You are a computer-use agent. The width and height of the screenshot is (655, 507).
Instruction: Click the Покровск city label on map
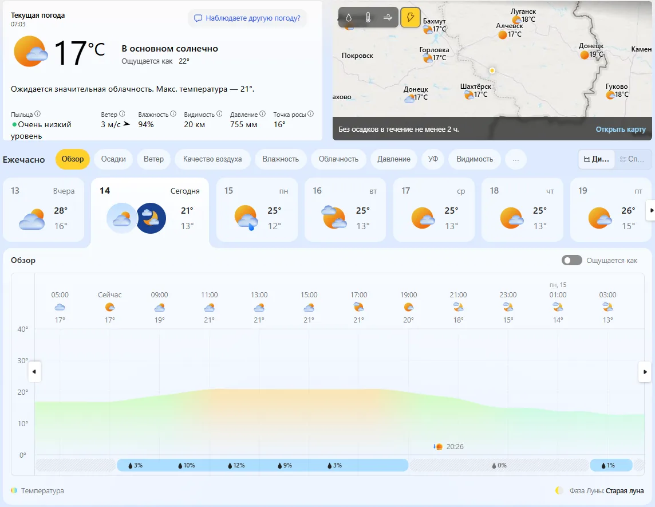click(x=357, y=56)
